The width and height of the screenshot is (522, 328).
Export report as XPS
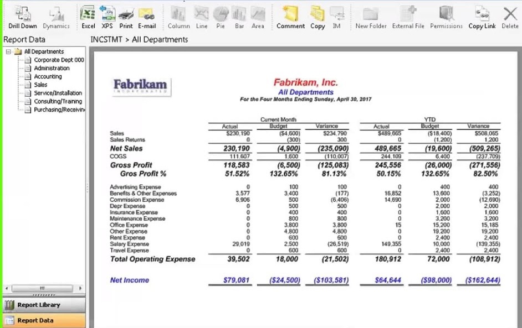coord(107,17)
